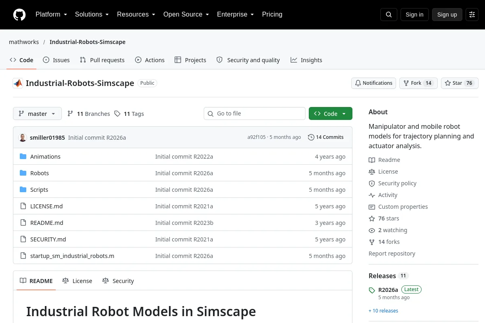Viewport: 485px width, 323px height.
Task: Open License link in About sidebar
Action: 383,172
